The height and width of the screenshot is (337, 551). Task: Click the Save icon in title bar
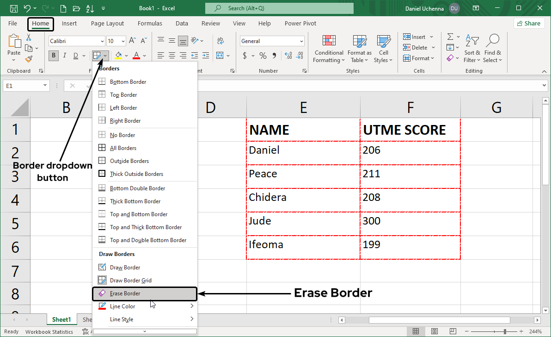click(x=13, y=8)
